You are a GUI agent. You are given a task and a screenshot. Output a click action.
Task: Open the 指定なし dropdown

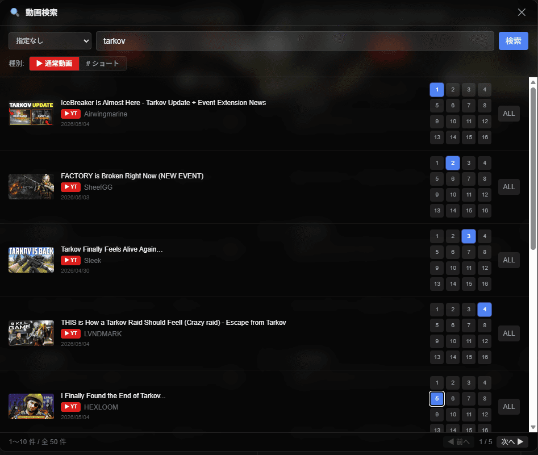click(x=50, y=41)
